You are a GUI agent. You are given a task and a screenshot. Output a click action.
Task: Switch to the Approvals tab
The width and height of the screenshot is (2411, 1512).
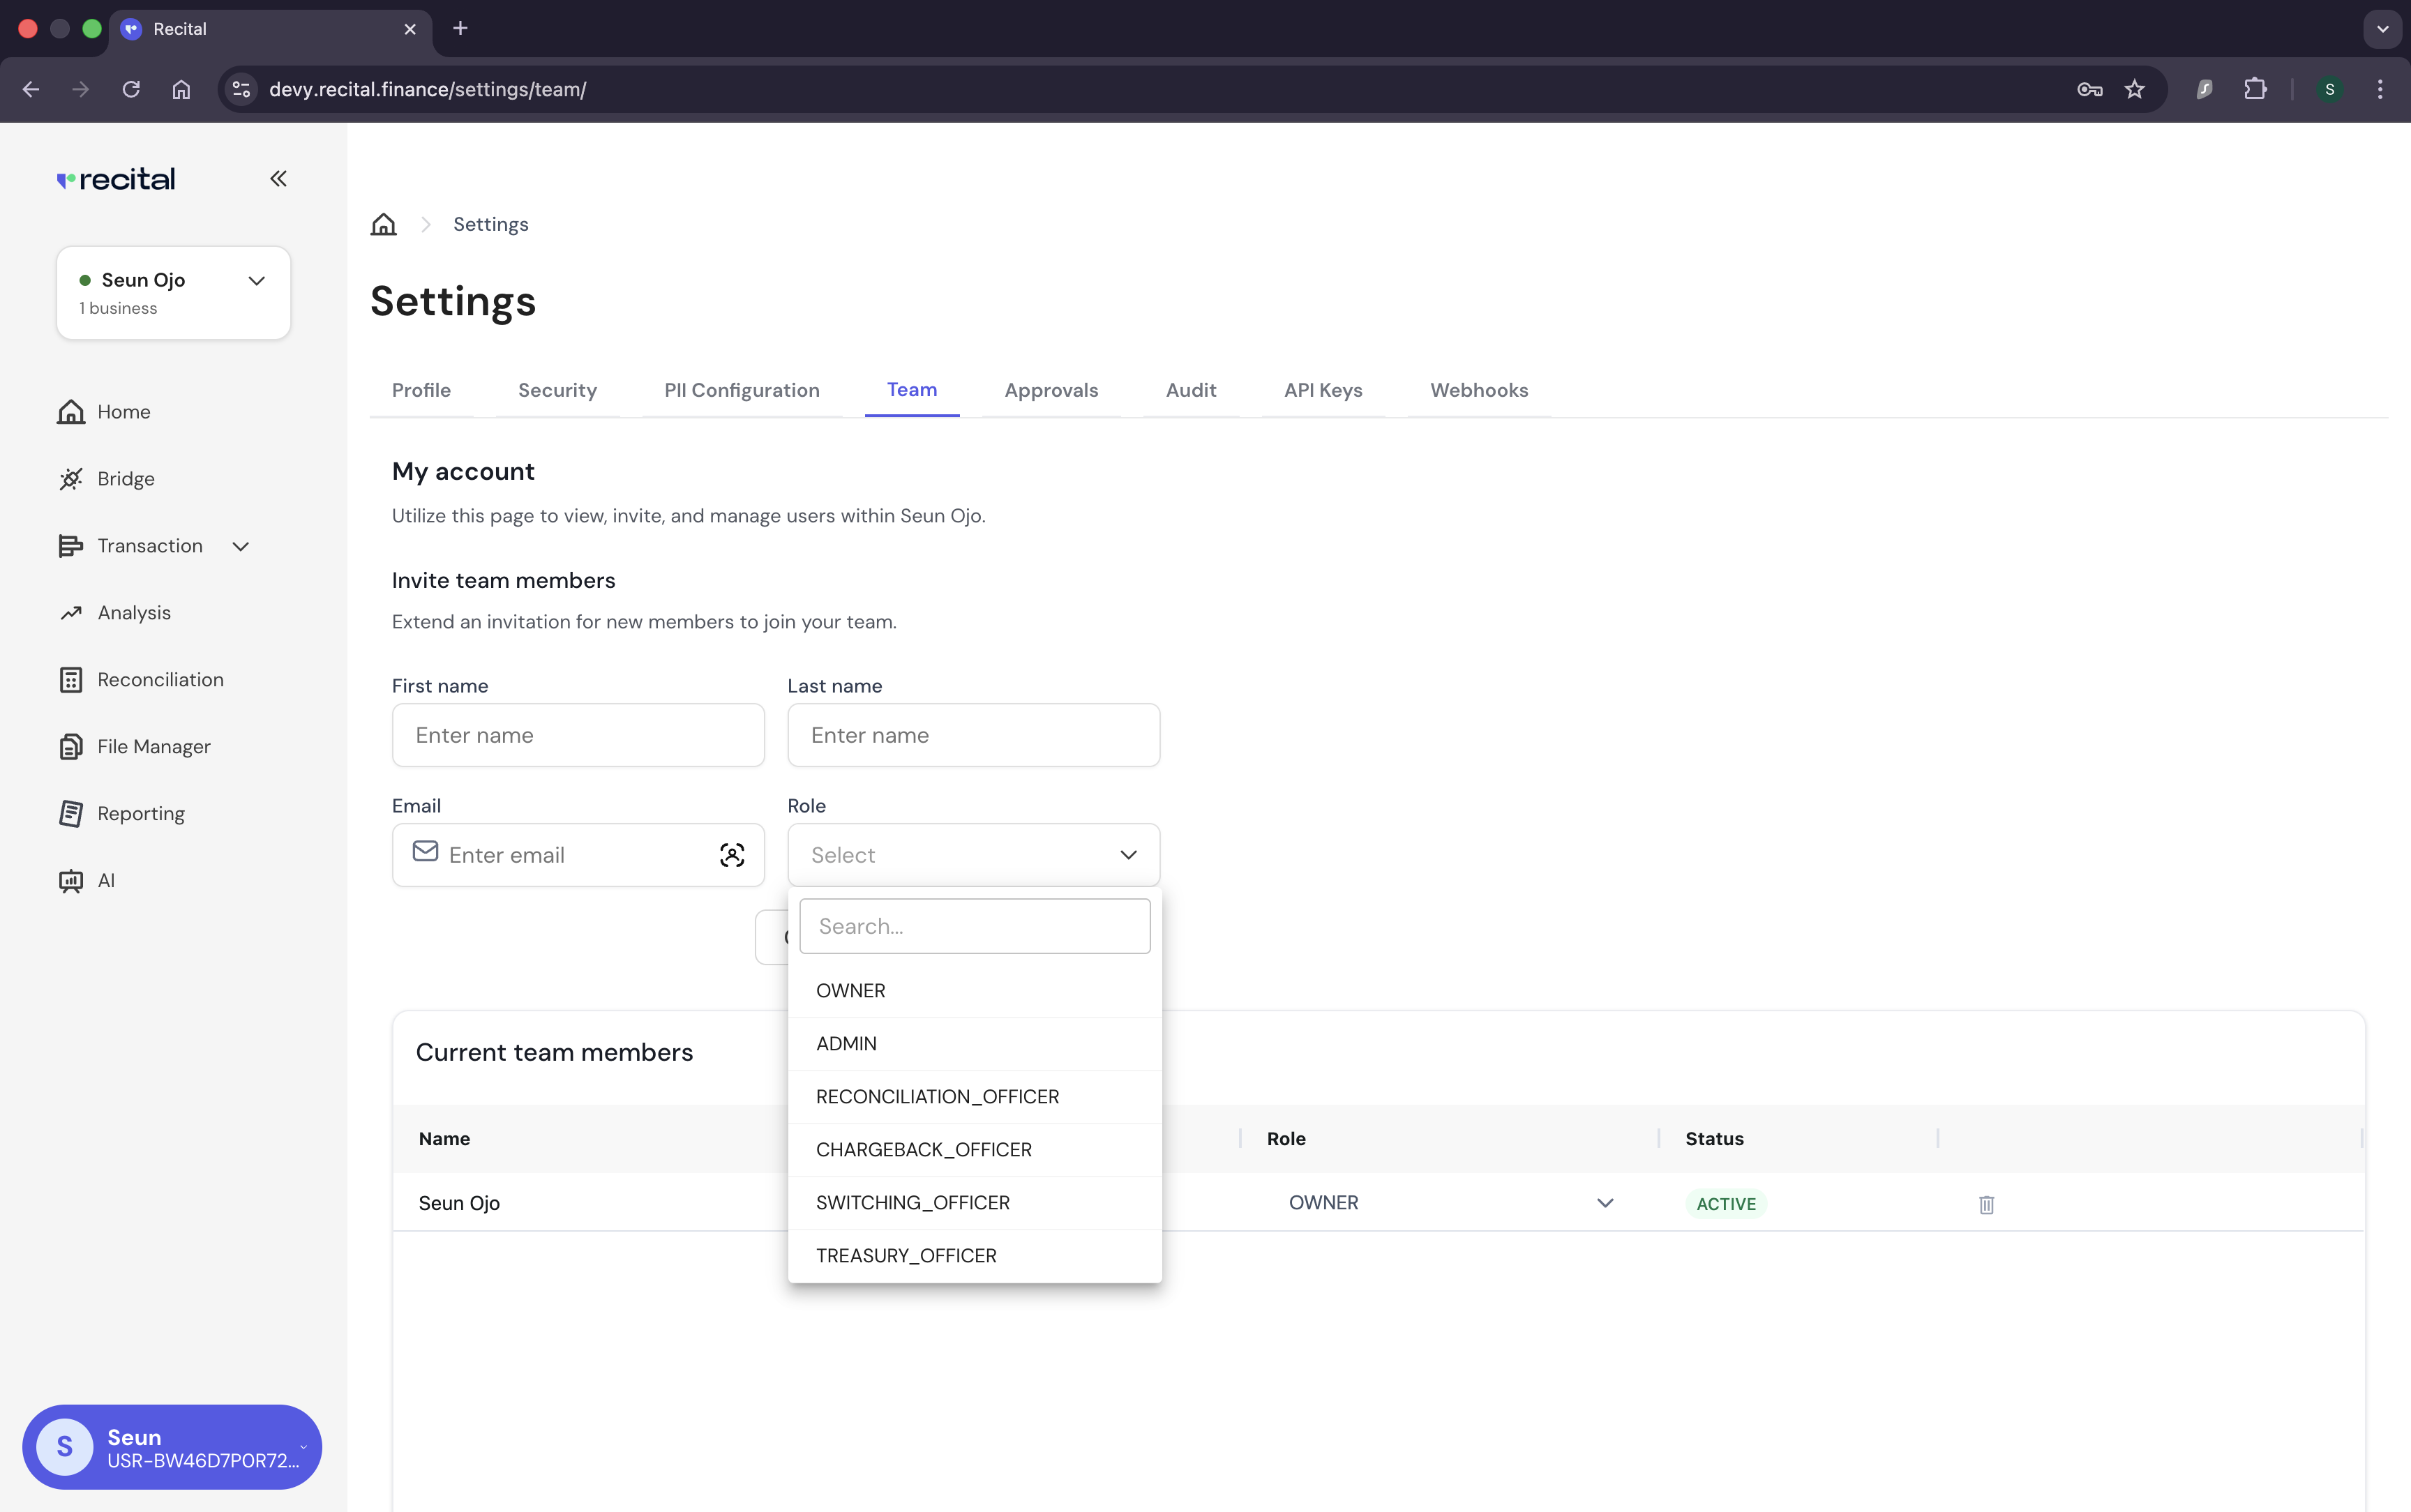coord(1051,390)
